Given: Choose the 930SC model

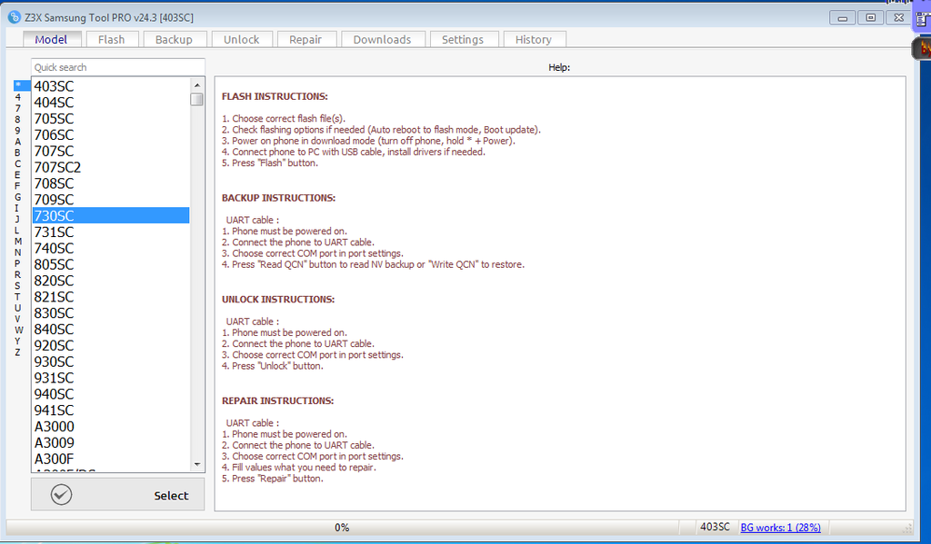Looking at the screenshot, I should [x=111, y=361].
